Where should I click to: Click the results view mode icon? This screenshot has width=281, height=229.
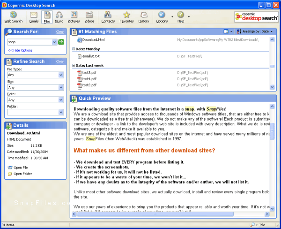226,31
